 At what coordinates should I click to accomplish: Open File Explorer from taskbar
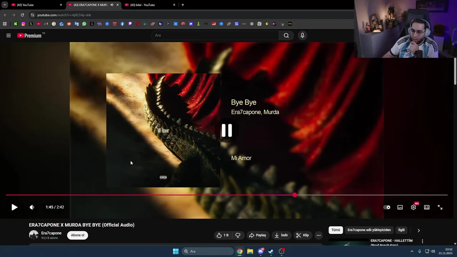250,251
